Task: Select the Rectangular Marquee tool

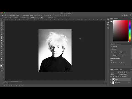Action: [x=2, y=22]
